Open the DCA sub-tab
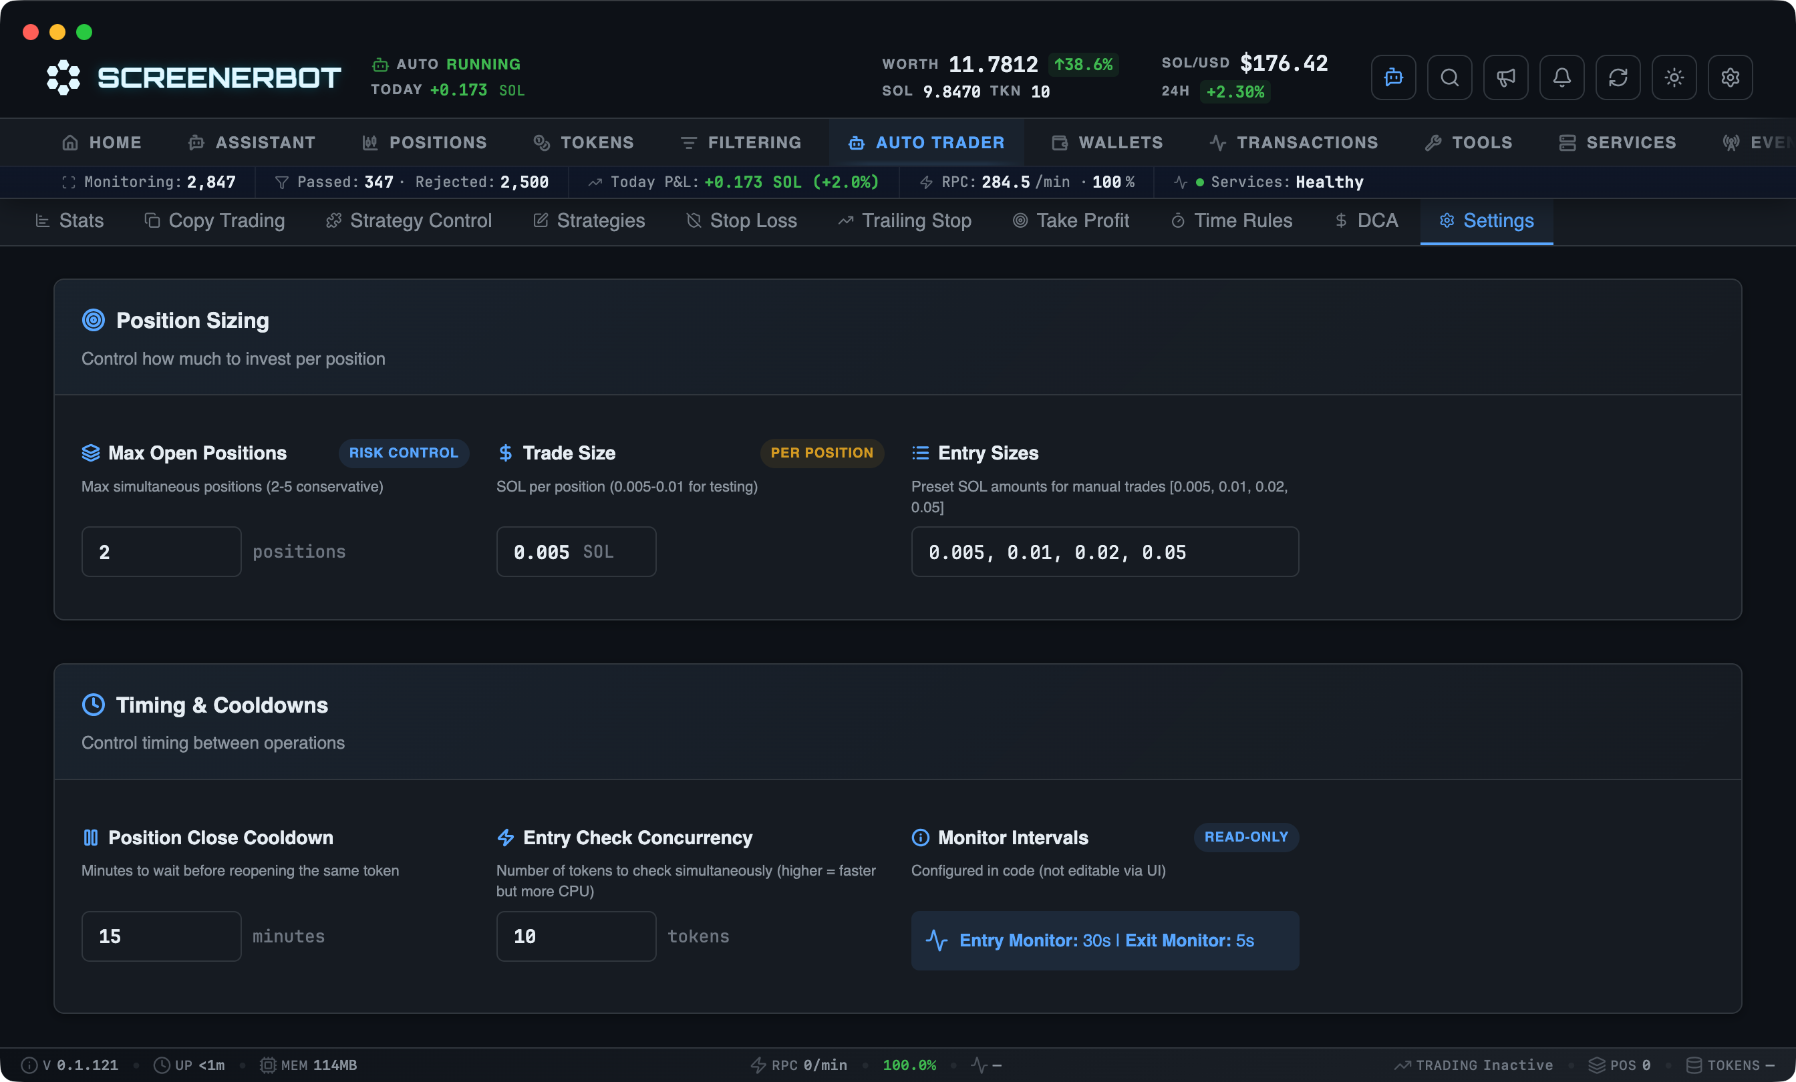Viewport: 1796px width, 1082px height. point(1366,221)
